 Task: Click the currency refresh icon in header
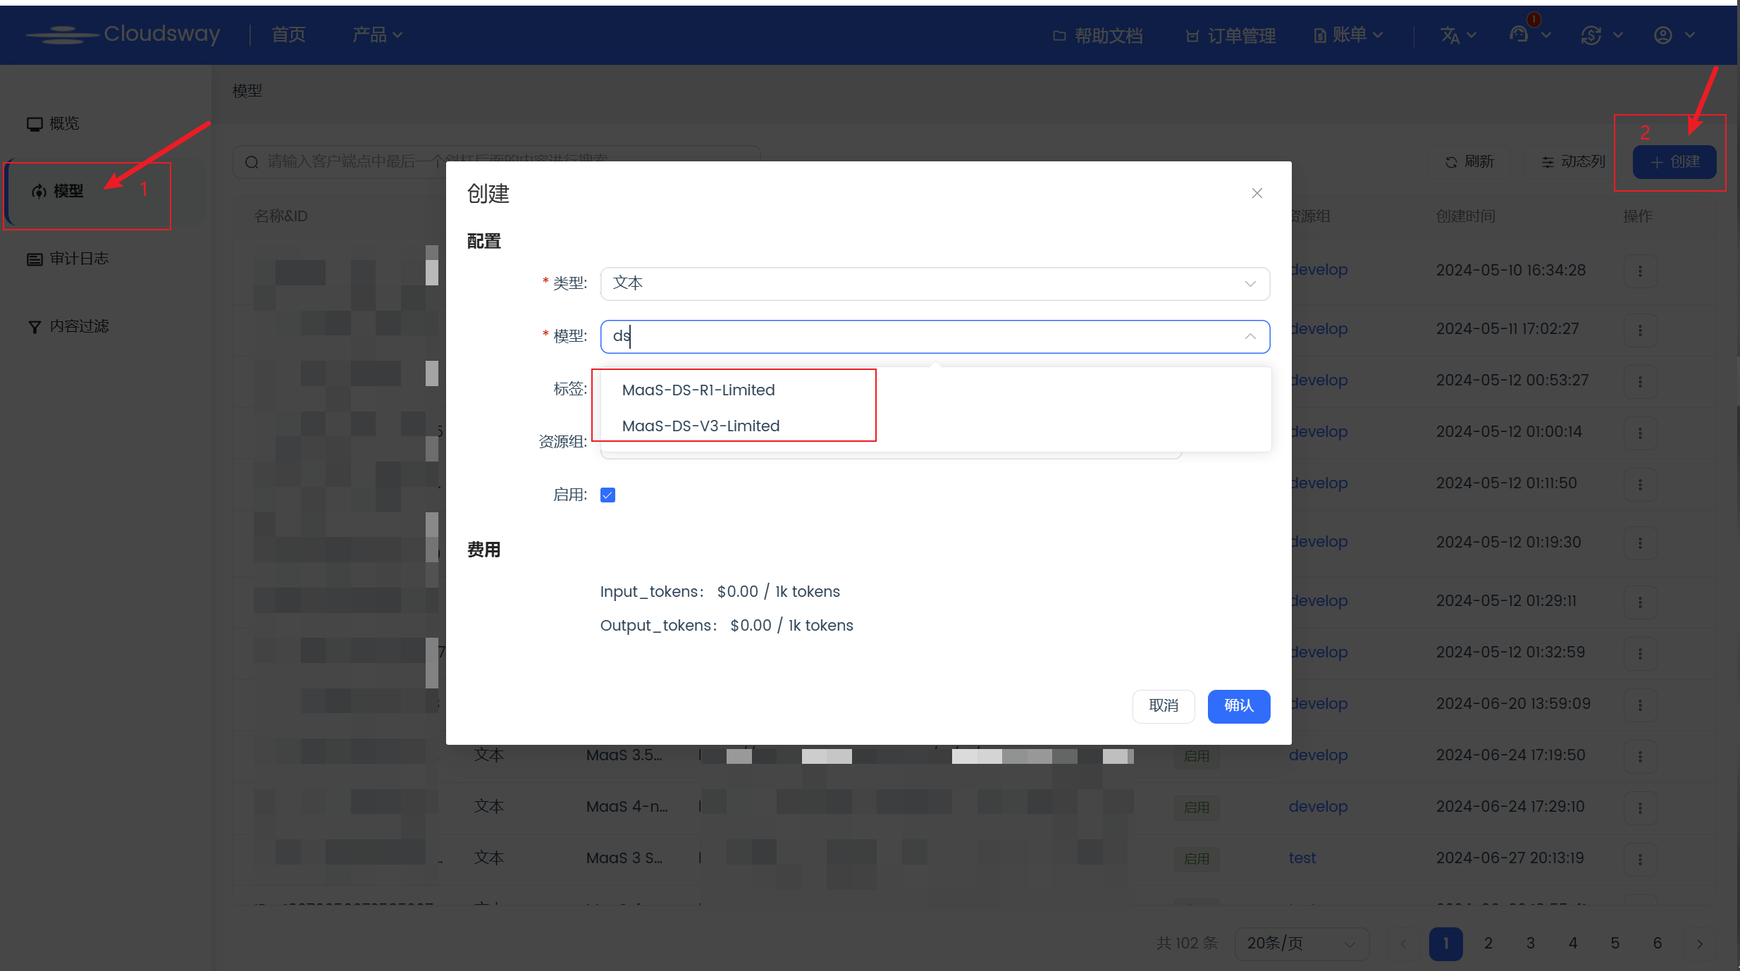tap(1591, 35)
